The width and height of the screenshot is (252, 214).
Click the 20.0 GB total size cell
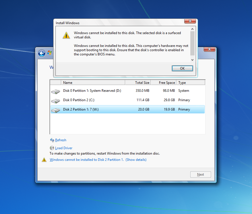144,109
